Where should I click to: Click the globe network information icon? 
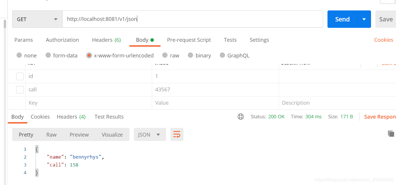pos(240,117)
